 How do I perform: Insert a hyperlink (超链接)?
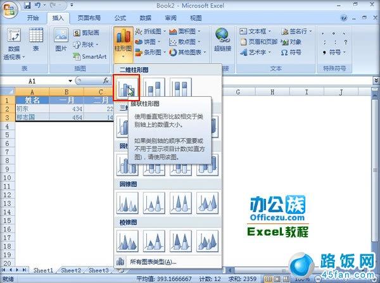tap(222, 40)
